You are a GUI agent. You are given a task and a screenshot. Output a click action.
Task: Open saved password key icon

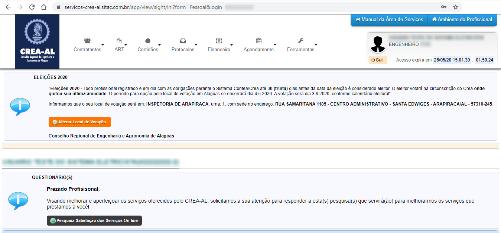click(x=444, y=7)
